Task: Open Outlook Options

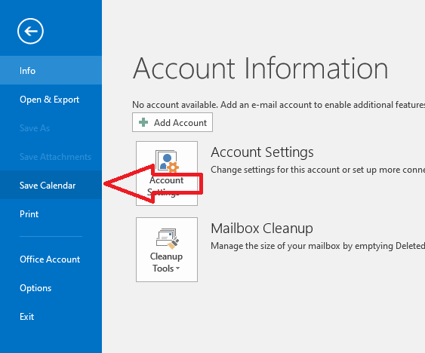Action: (x=51, y=287)
